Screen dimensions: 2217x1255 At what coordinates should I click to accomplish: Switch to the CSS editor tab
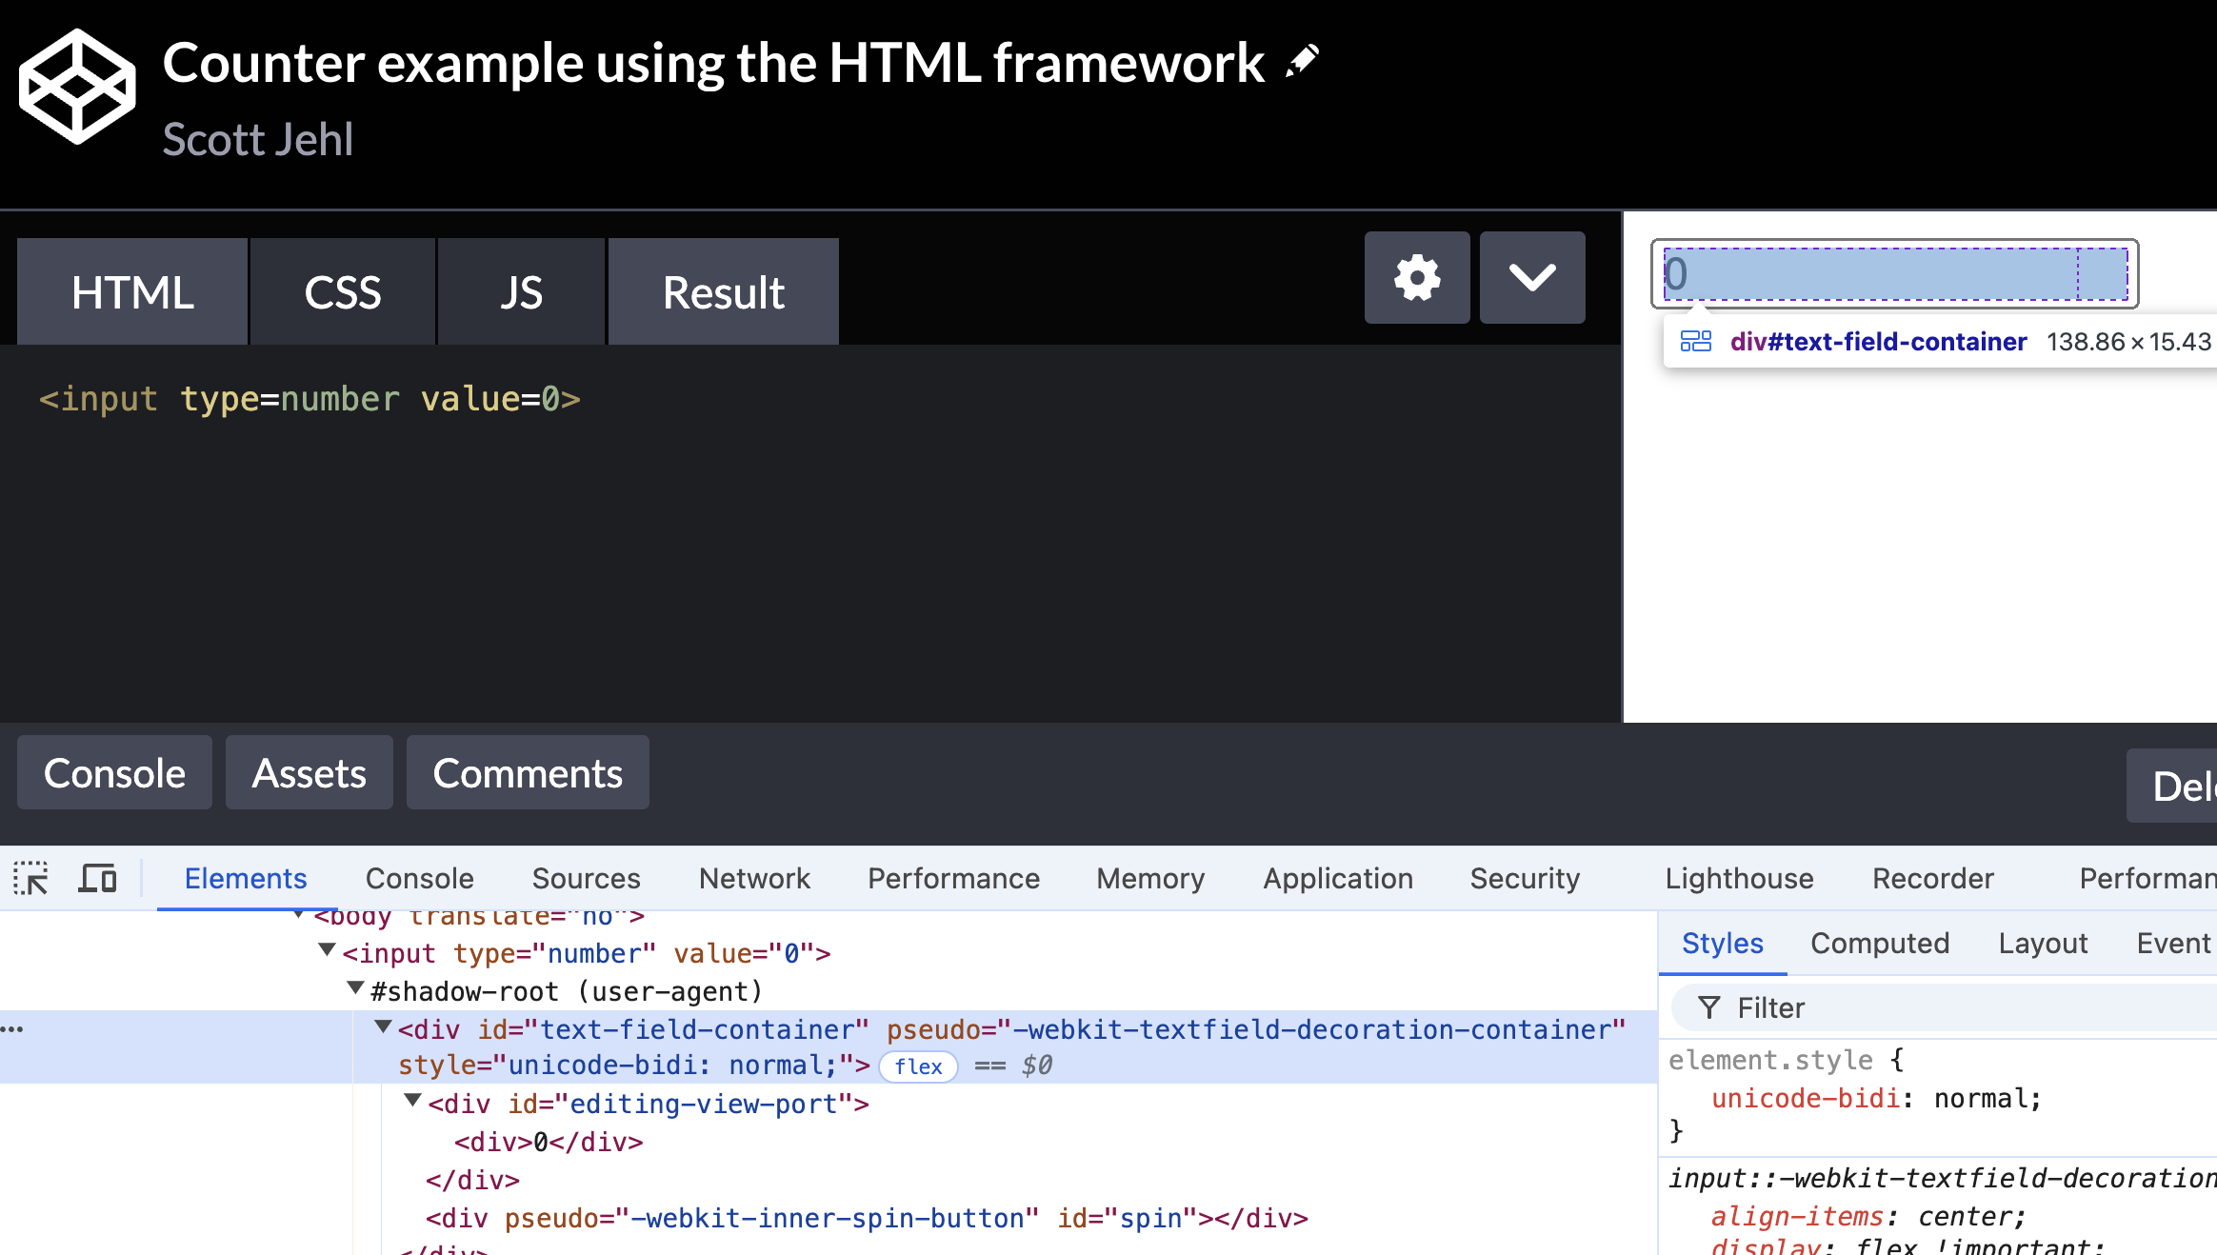(343, 291)
